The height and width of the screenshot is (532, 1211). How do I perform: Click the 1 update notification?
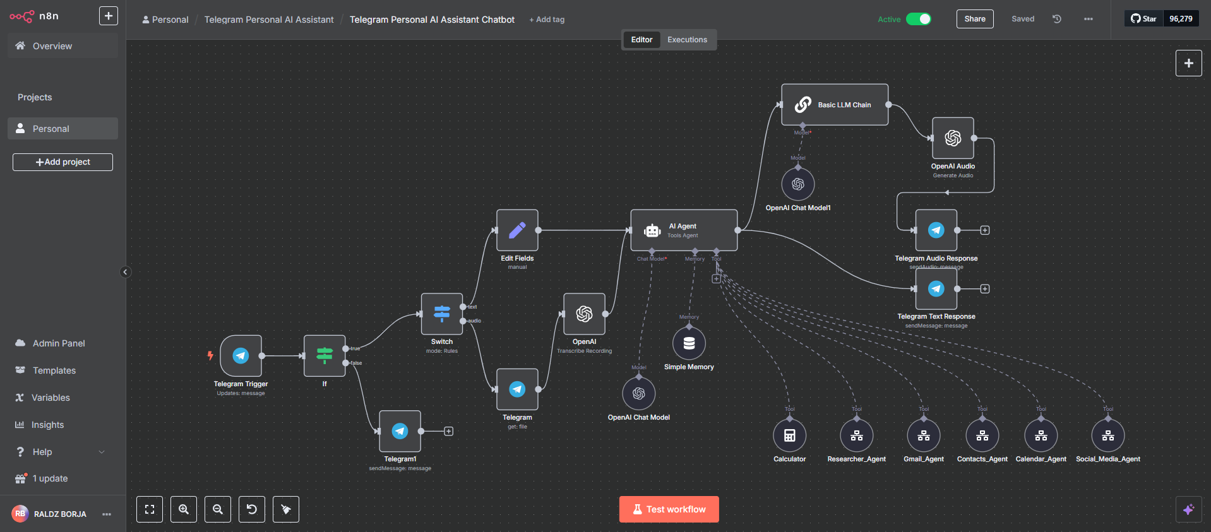(63, 478)
